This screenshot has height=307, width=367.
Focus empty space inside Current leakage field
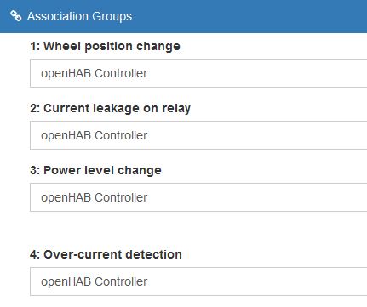255,135
